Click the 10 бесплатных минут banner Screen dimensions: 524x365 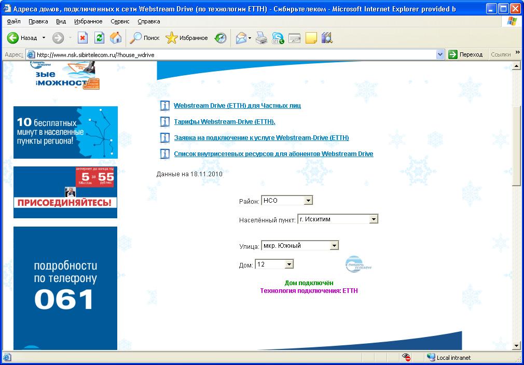point(65,132)
